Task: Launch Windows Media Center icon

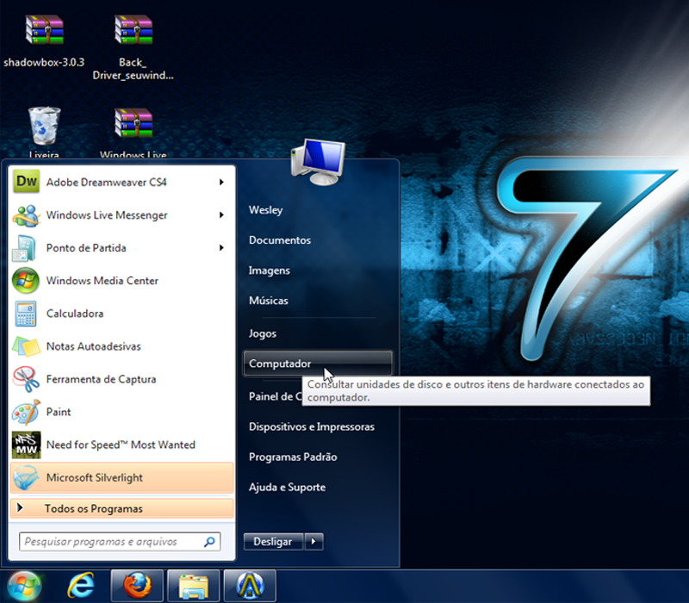Action: click(26, 281)
